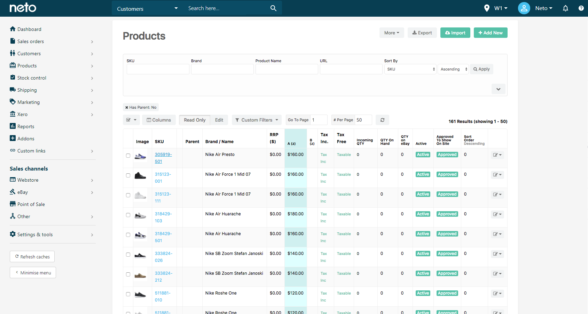Click the Sales orders document icon
The image size is (588, 314).
click(x=13, y=41)
